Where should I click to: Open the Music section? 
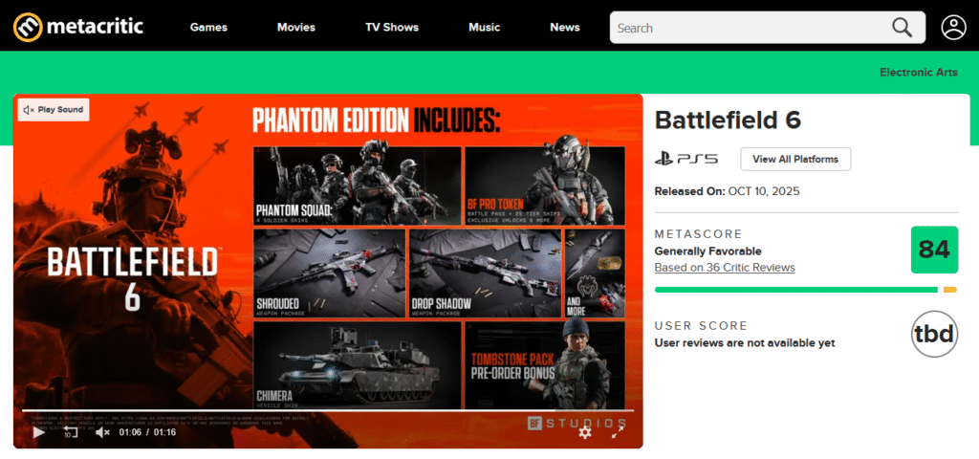point(485,27)
